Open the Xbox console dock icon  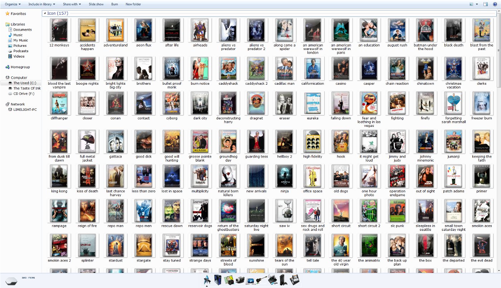[x=283, y=280]
